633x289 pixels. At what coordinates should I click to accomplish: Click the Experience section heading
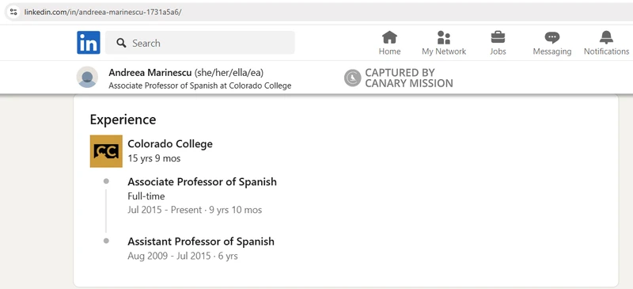pyautogui.click(x=123, y=120)
